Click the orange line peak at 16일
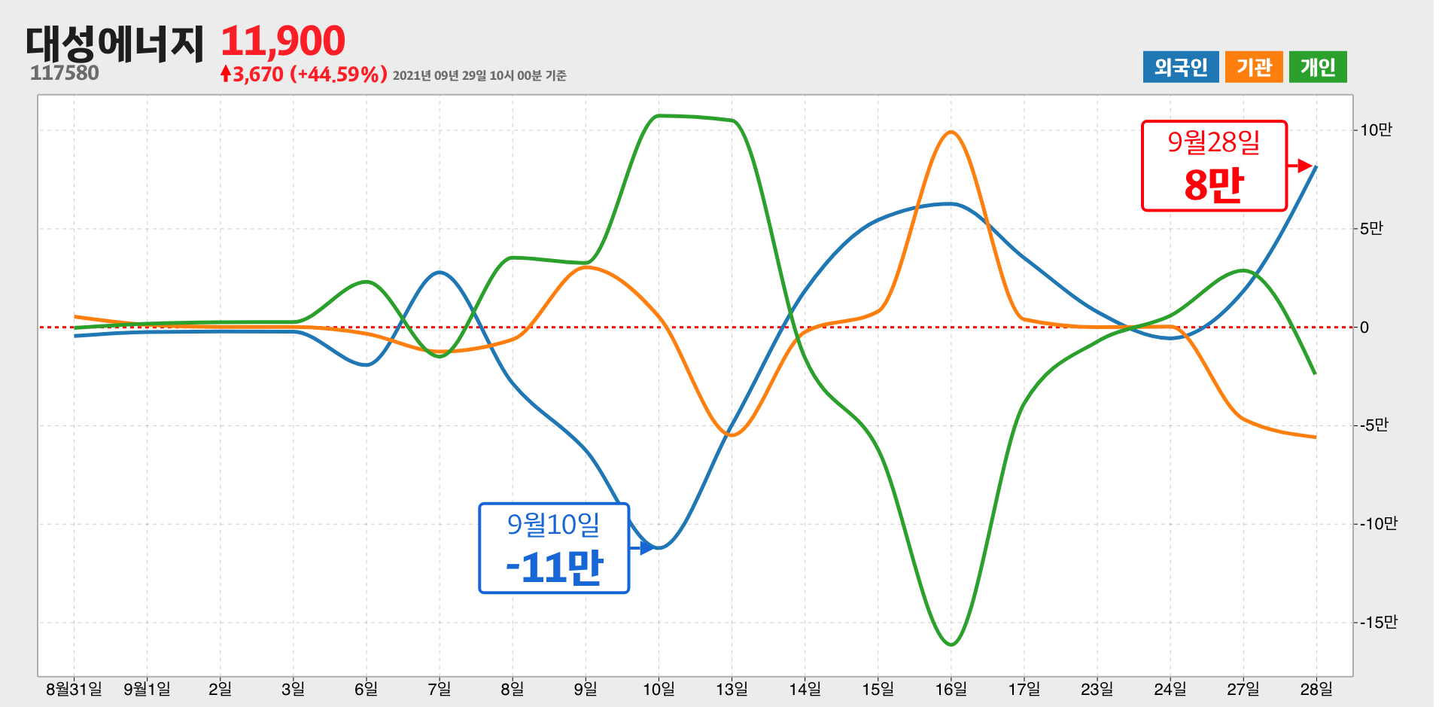The width and height of the screenshot is (1445, 707). click(x=951, y=132)
